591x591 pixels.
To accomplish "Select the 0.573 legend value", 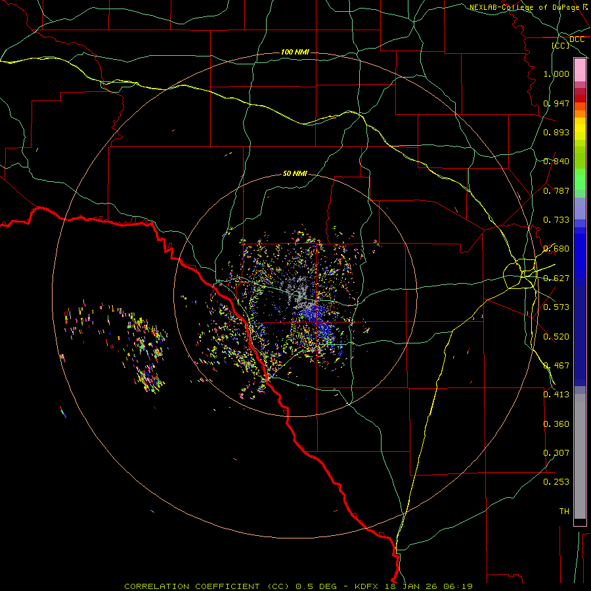I will click(x=556, y=307).
